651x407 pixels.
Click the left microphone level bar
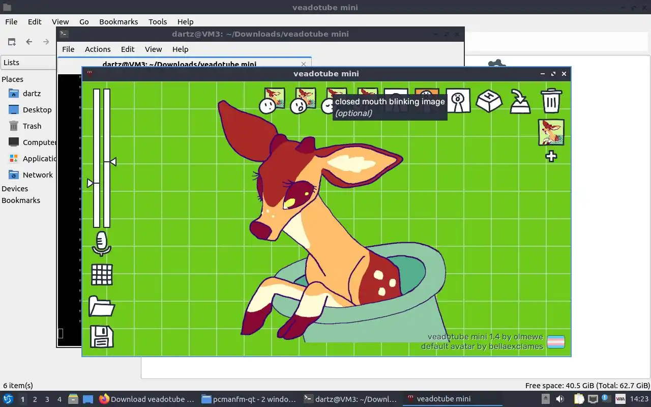tap(97, 158)
